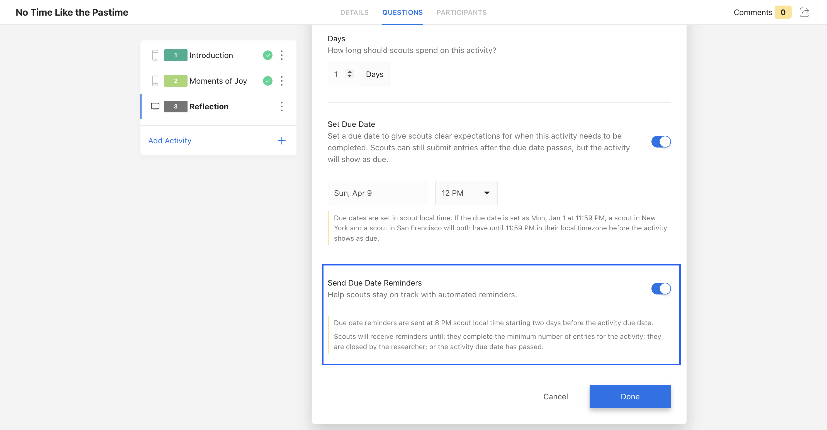Click the screen icon beside Reflection

pos(155,107)
